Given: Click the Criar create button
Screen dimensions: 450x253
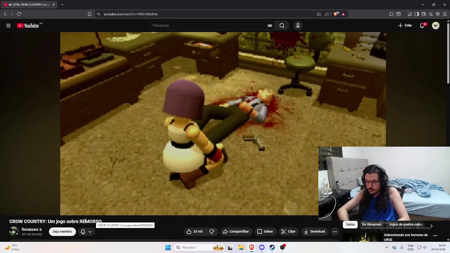Looking at the screenshot, I should [405, 25].
